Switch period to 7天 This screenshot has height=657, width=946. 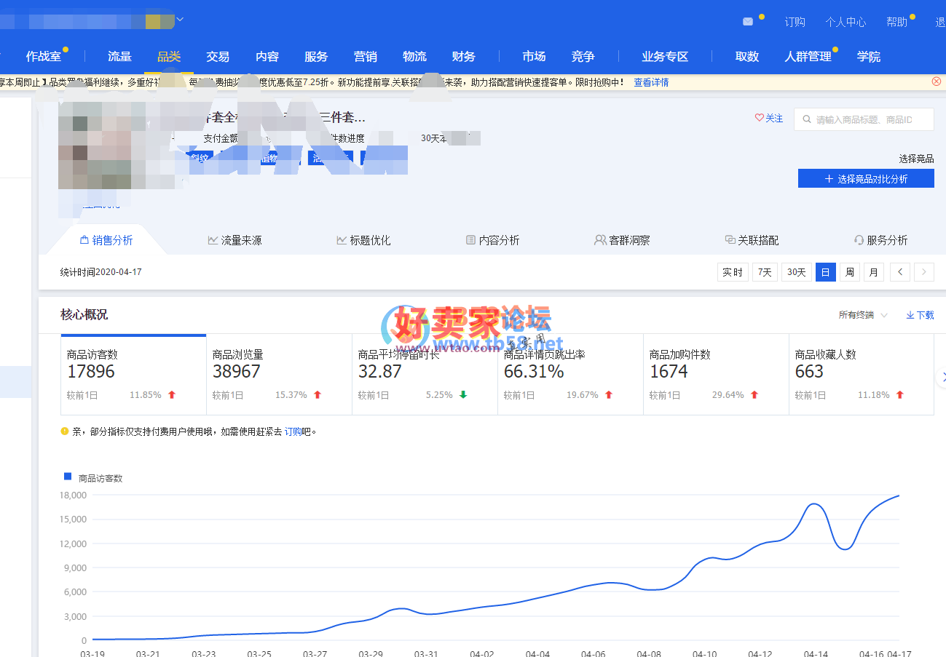765,272
